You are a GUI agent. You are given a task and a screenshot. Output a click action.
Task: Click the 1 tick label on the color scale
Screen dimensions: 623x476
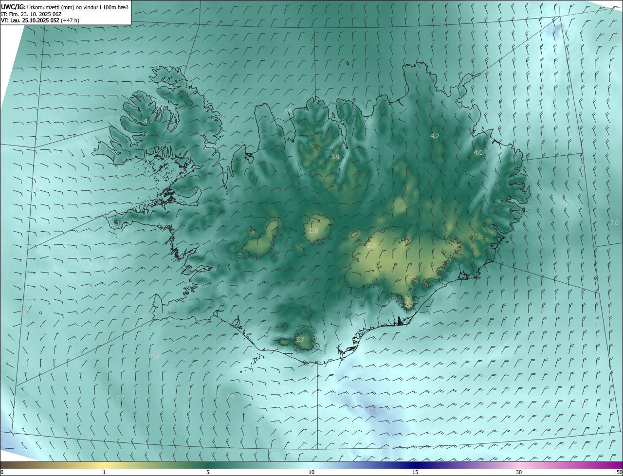pyautogui.click(x=104, y=472)
